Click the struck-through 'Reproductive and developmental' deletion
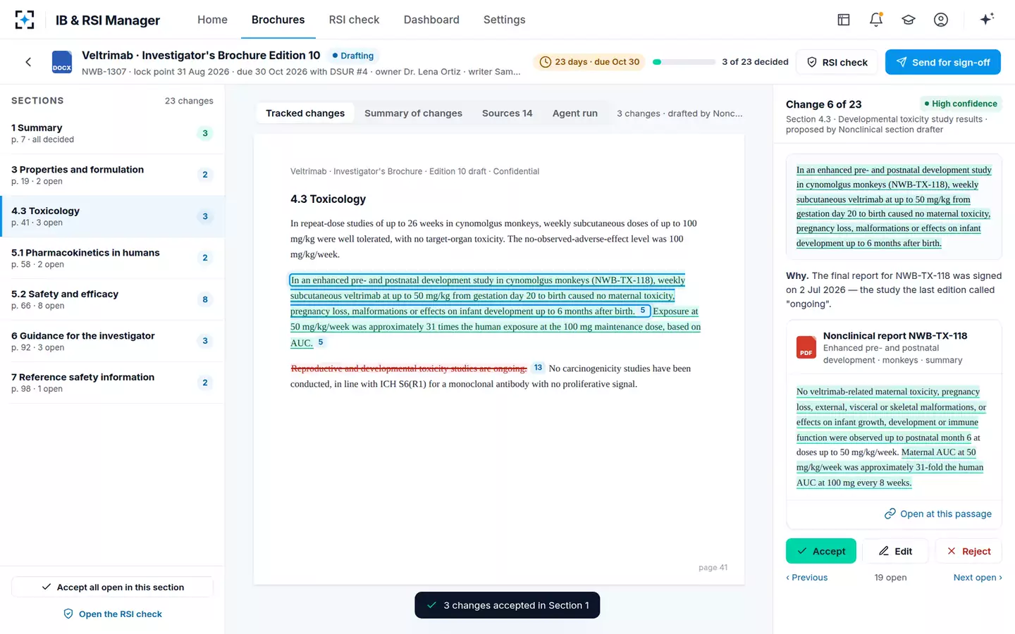Viewport: 1015px width, 634px height. 409,368
